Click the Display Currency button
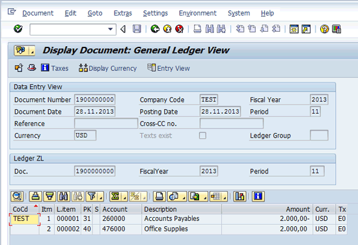Screen dimensions: 358x245 107,68
